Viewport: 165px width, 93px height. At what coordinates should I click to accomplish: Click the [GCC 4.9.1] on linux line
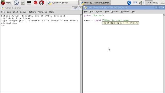16,18
